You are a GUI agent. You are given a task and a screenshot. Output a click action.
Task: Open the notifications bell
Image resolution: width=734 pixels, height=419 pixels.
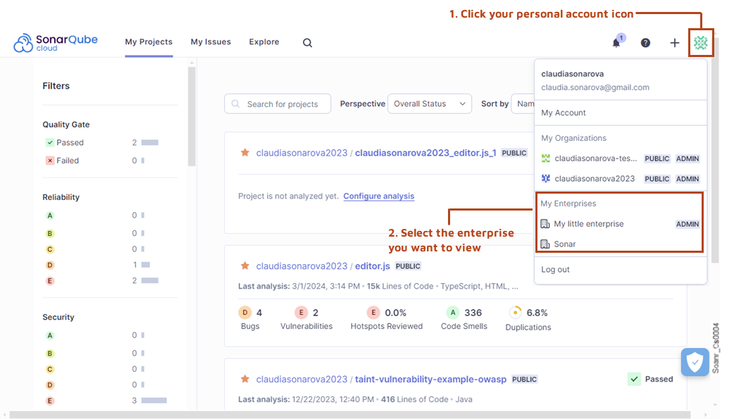616,42
